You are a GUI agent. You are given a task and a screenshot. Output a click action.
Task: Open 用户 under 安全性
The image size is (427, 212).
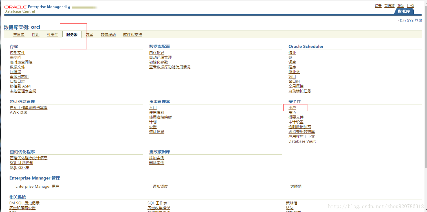pos(292,108)
